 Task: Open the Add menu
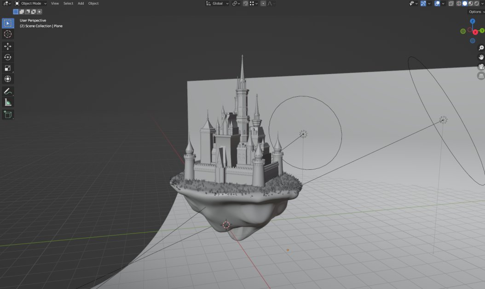pyautogui.click(x=81, y=3)
